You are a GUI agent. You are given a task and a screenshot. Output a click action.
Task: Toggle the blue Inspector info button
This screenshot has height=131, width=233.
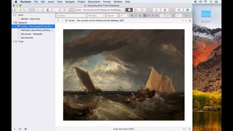(187, 10)
